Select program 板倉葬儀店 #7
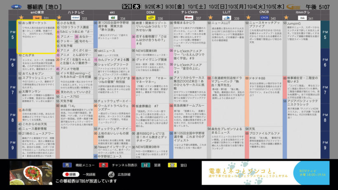 (150, 117)
